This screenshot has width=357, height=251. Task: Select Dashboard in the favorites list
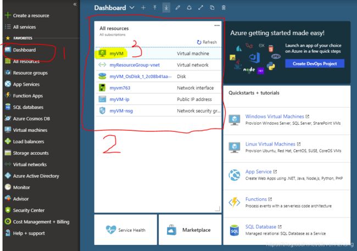pyautogui.click(x=24, y=50)
